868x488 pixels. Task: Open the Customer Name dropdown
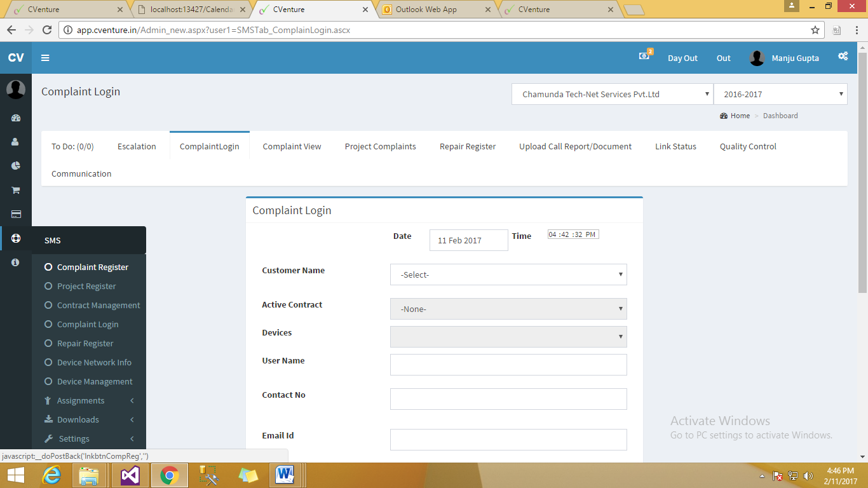pyautogui.click(x=508, y=274)
